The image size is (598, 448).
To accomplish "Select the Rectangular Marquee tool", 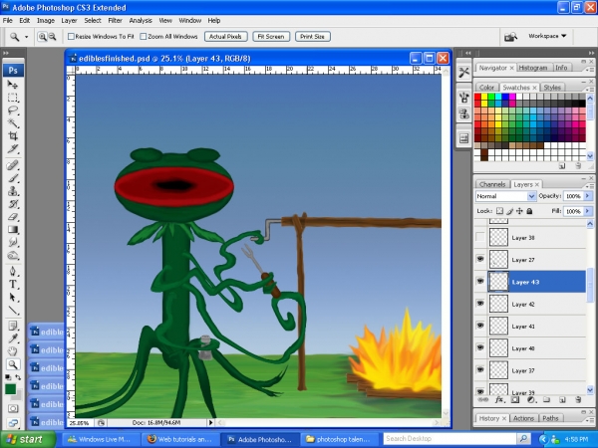I will [x=13, y=98].
